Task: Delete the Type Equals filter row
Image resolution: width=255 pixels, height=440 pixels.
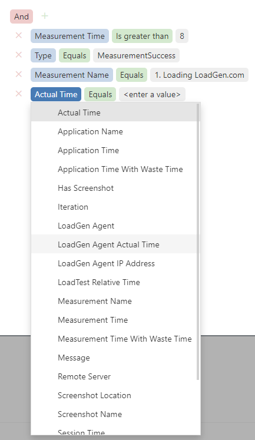Action: coord(18,55)
